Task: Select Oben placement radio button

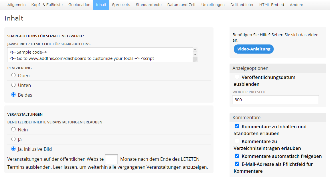Action: coord(13,75)
